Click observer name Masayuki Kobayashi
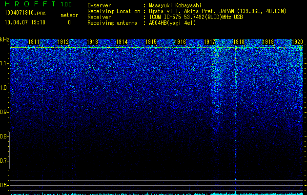 [175, 5]
